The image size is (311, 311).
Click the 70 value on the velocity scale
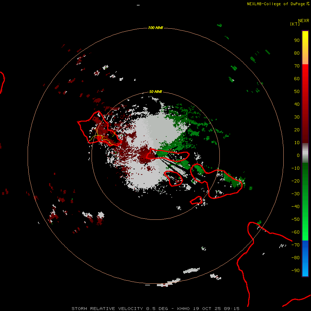click(297, 66)
